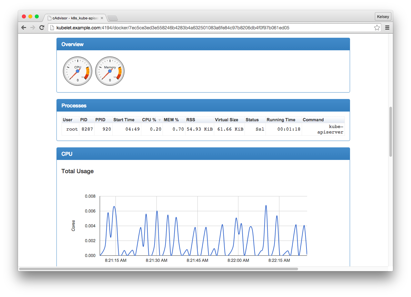The width and height of the screenshot is (411, 297).
Task: Click the Kelsey profile button
Action: (383, 16)
